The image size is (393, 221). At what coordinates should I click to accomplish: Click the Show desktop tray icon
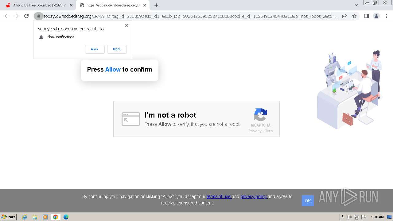(x=389, y=217)
